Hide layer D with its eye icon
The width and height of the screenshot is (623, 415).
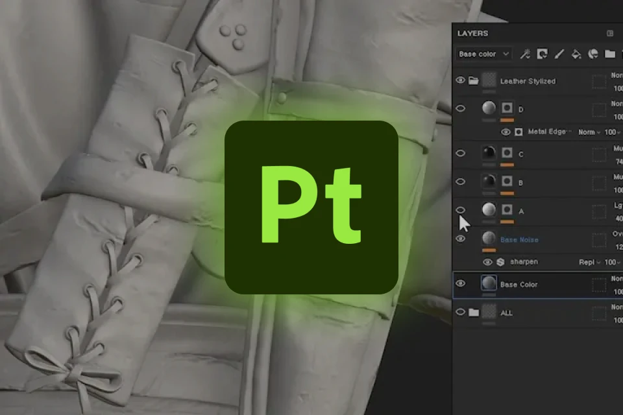(460, 108)
